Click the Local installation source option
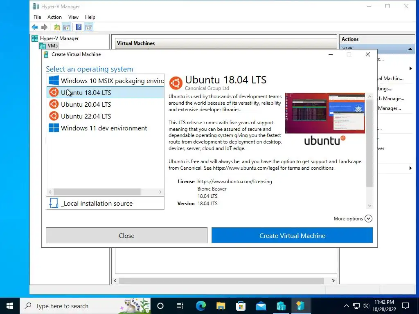 click(x=105, y=203)
